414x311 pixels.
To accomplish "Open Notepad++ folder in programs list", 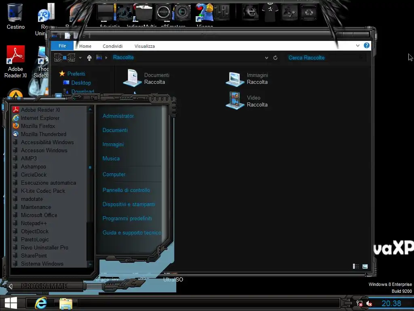I will [34, 224].
